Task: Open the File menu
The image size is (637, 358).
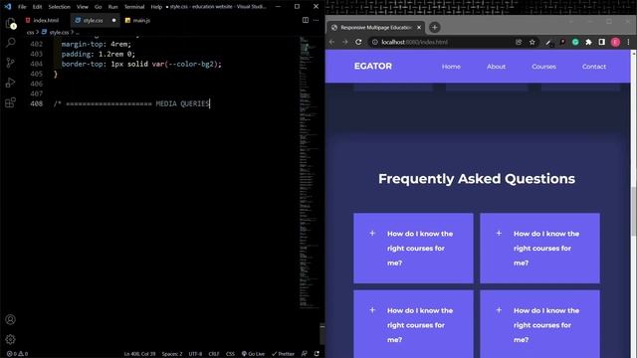Action: 22,7
